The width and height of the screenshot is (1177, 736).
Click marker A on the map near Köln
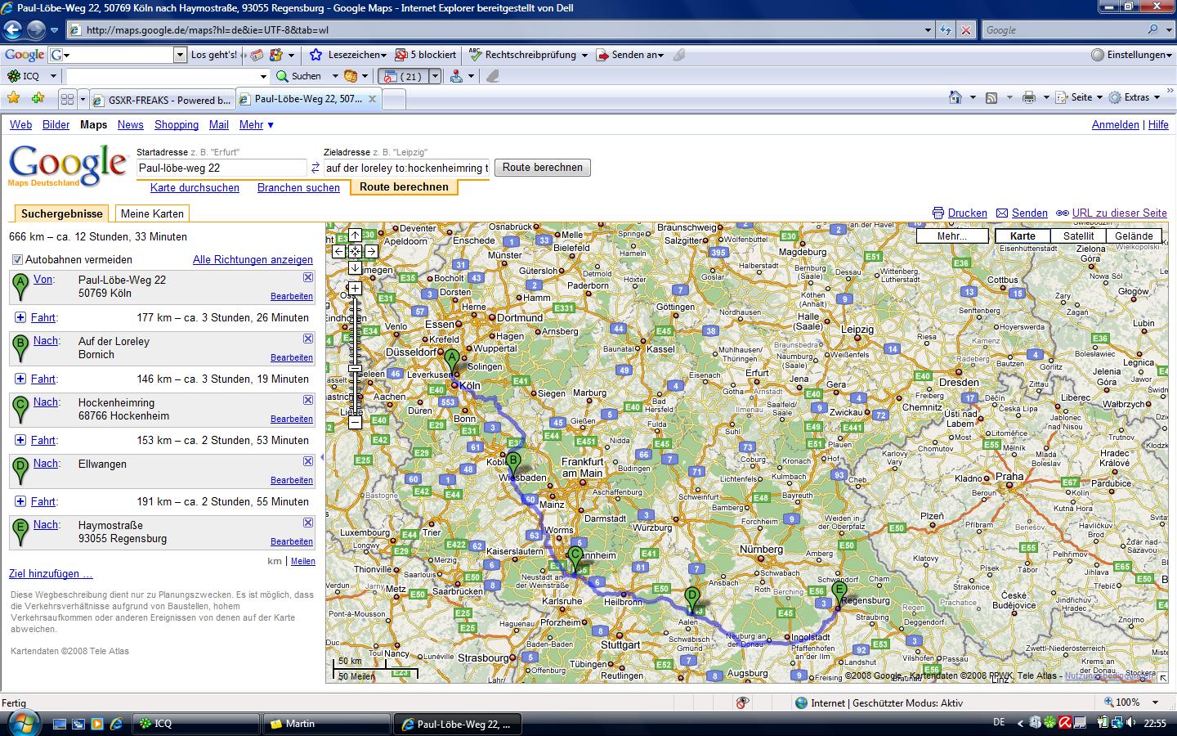[x=451, y=361]
